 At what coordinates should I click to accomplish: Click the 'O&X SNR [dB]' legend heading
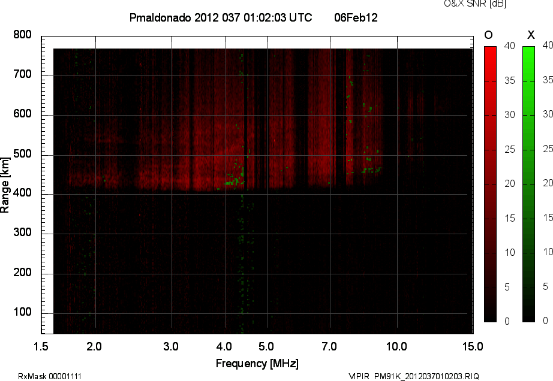[466, 4]
